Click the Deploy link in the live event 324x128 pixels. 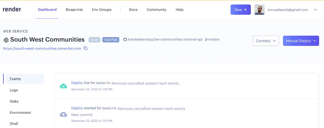coord(77,83)
